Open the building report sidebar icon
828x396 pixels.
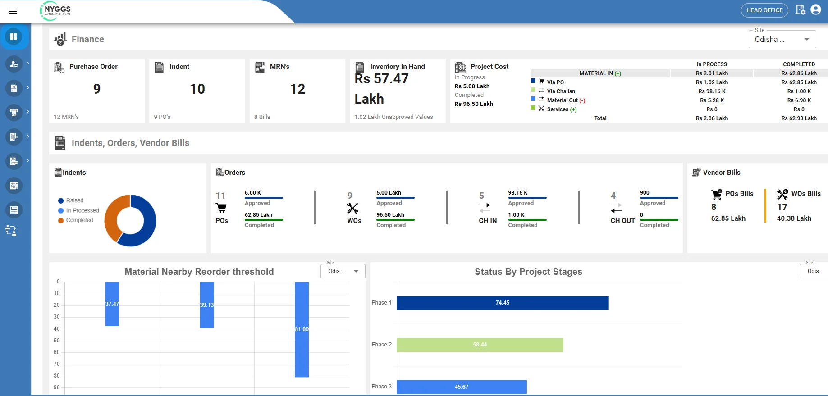click(x=14, y=137)
